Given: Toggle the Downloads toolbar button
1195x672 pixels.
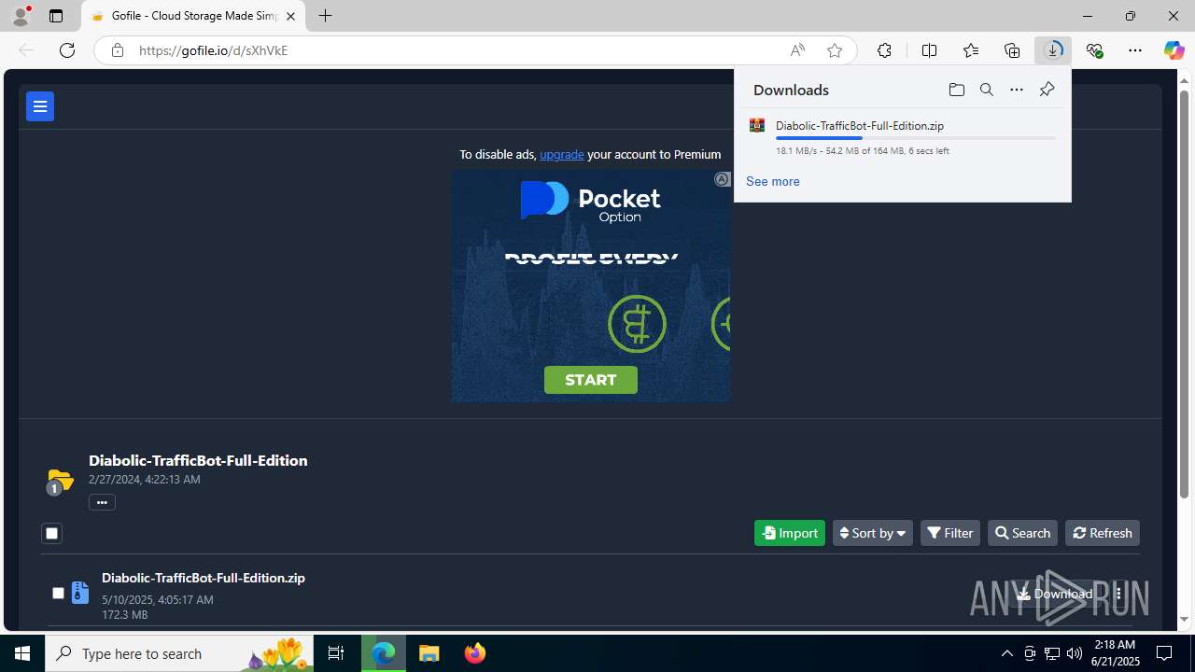Looking at the screenshot, I should point(1053,50).
